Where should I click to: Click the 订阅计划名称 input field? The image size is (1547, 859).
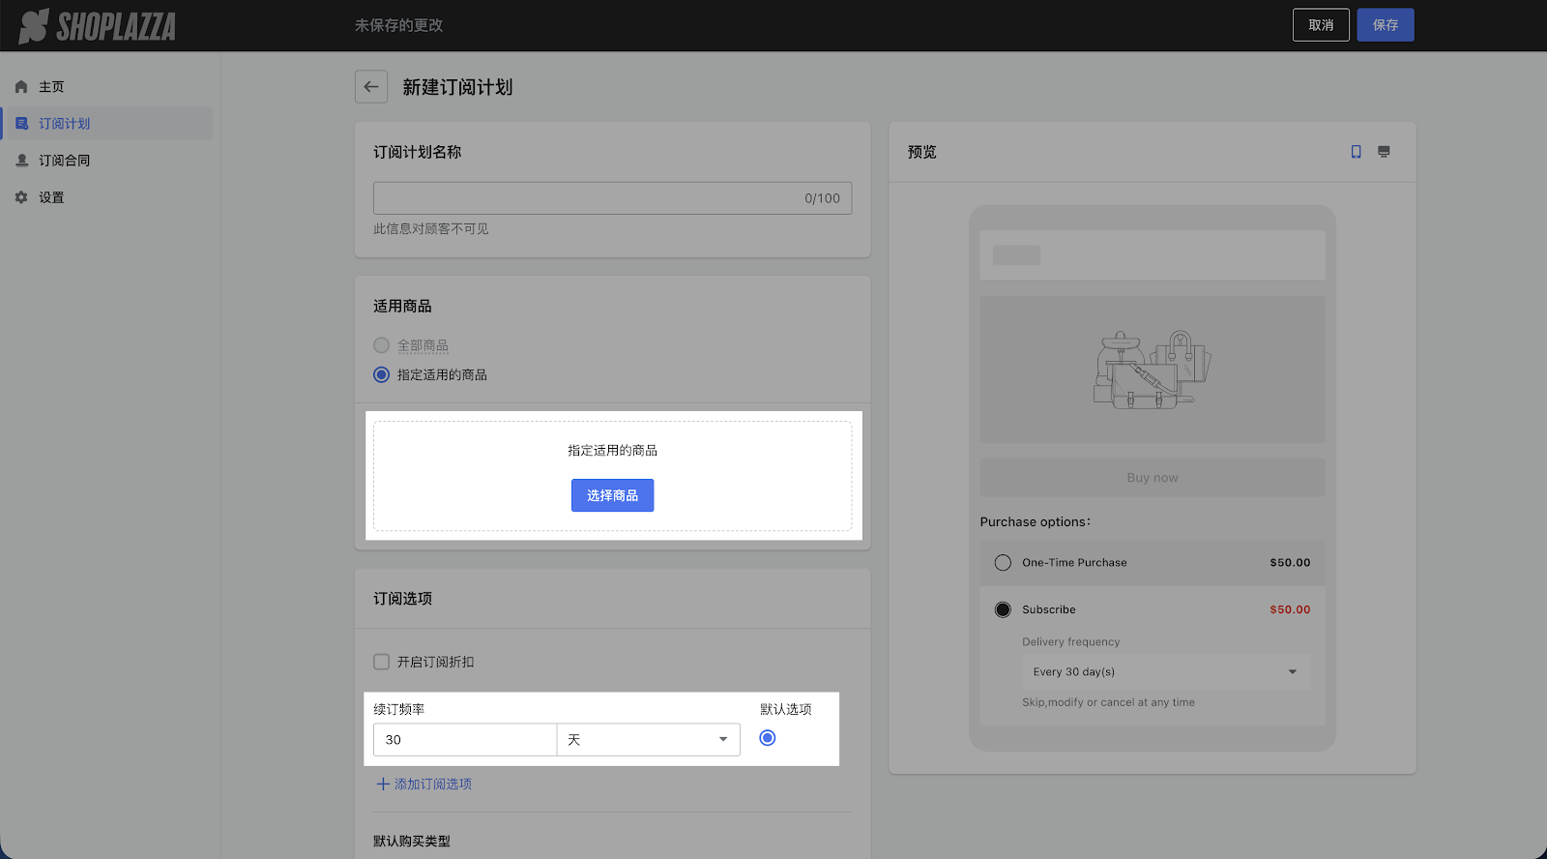585,198
